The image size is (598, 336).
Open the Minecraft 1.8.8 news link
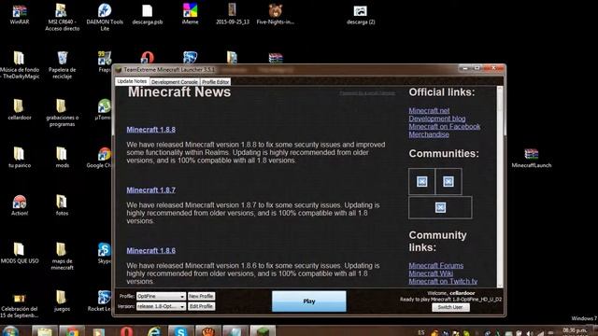click(151, 130)
